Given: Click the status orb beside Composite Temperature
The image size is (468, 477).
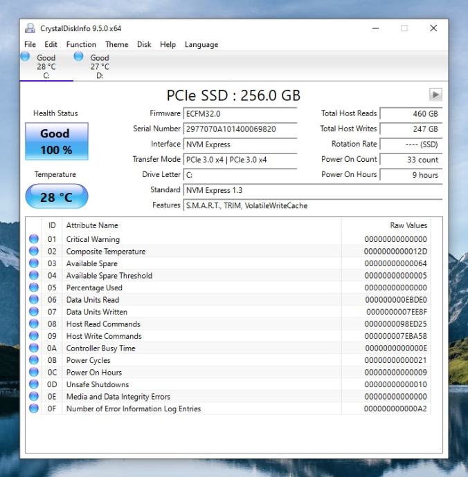Looking at the screenshot, I should (34, 252).
